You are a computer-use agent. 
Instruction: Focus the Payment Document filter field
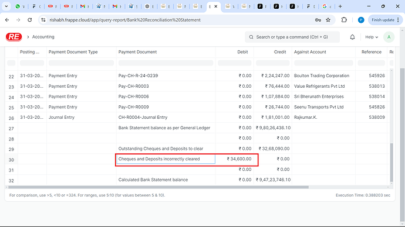pyautogui.click(x=166, y=63)
